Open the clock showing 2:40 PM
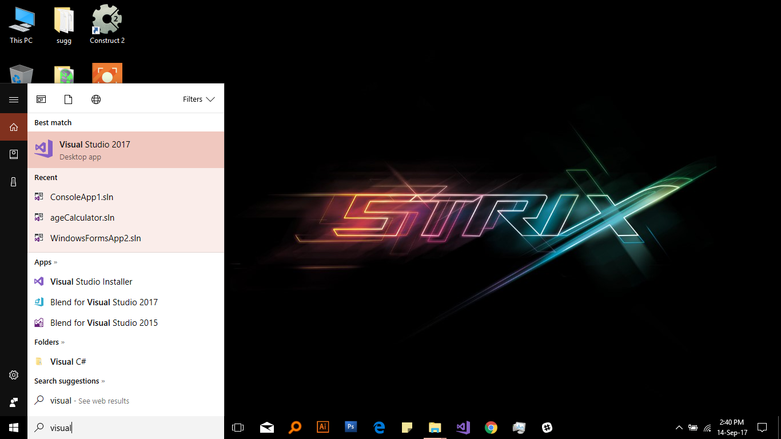781x439 pixels. click(731, 428)
